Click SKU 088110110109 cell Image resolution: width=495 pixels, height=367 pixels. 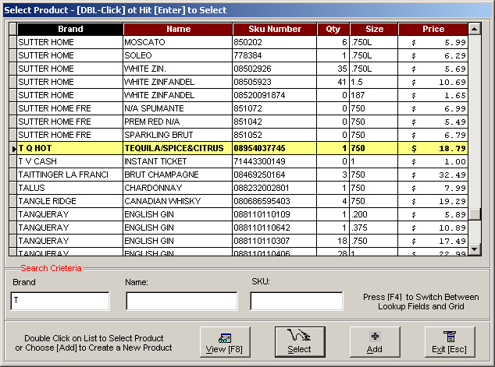click(275, 214)
